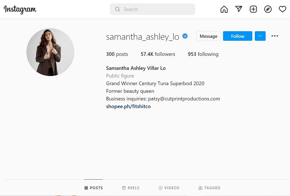Viewport: 290px width, 196px height.
Task: Click the Business inquiries email line
Action: pos(163,99)
